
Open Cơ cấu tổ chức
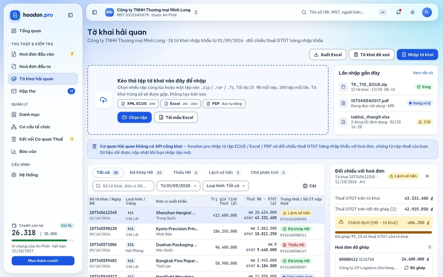point(43,127)
